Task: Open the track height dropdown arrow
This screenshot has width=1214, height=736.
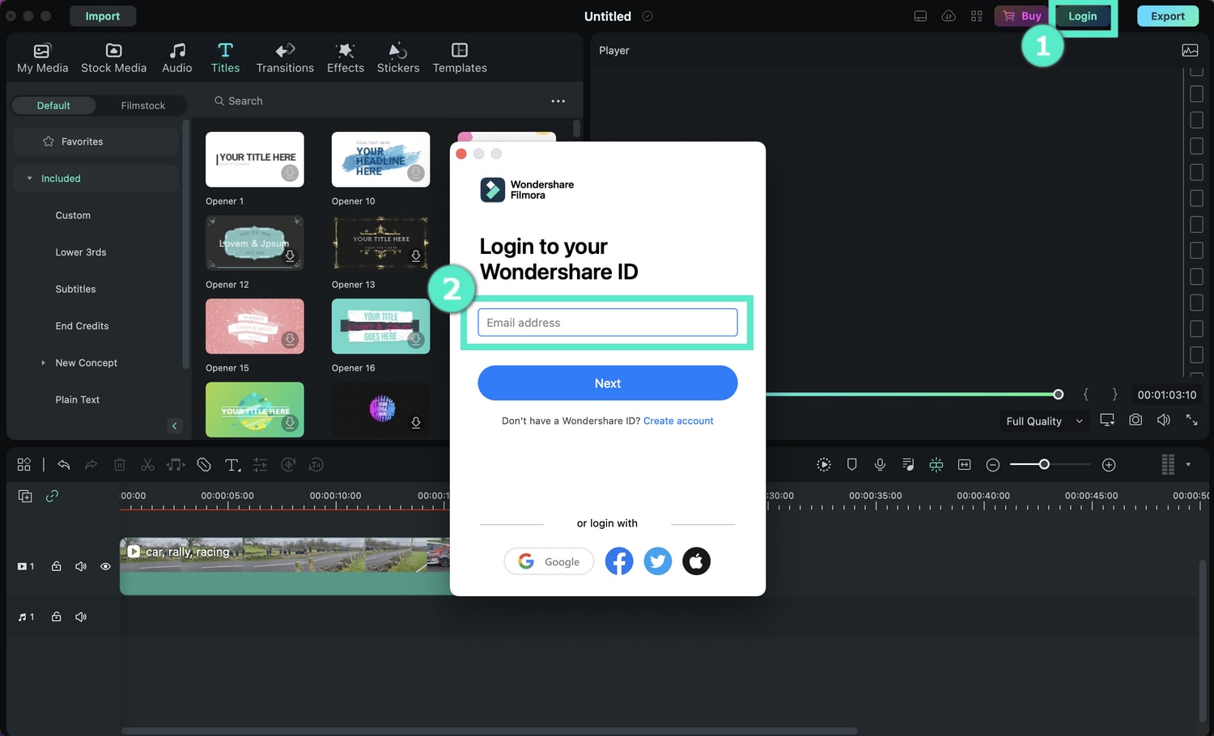Action: [x=1188, y=465]
